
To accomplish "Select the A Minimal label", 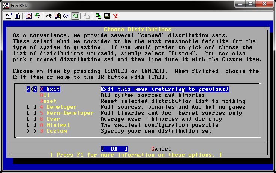I will 55,125.
